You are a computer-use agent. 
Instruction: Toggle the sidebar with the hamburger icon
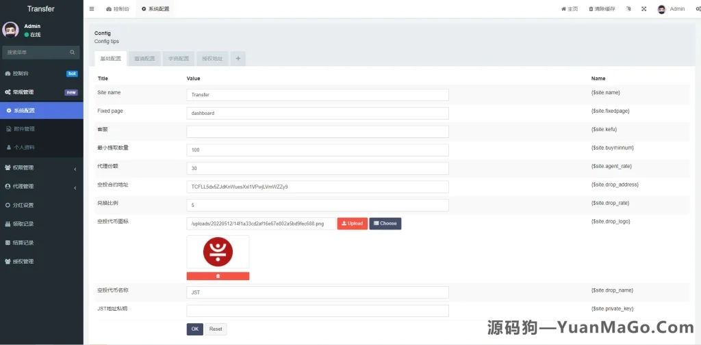tap(92, 9)
